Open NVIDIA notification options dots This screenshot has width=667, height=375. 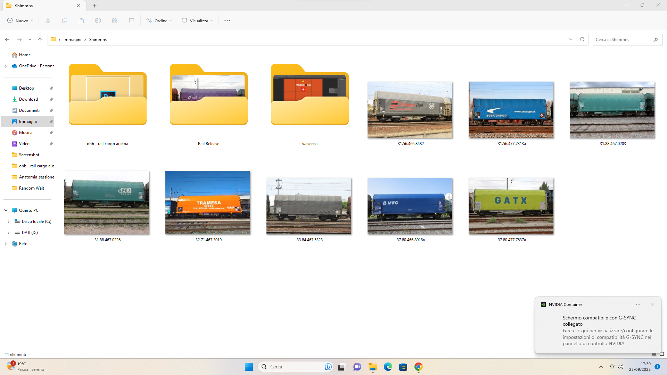pos(638,305)
